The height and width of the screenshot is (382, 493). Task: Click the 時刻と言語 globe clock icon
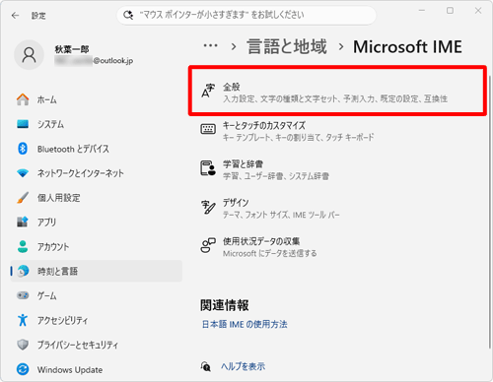tap(23, 271)
